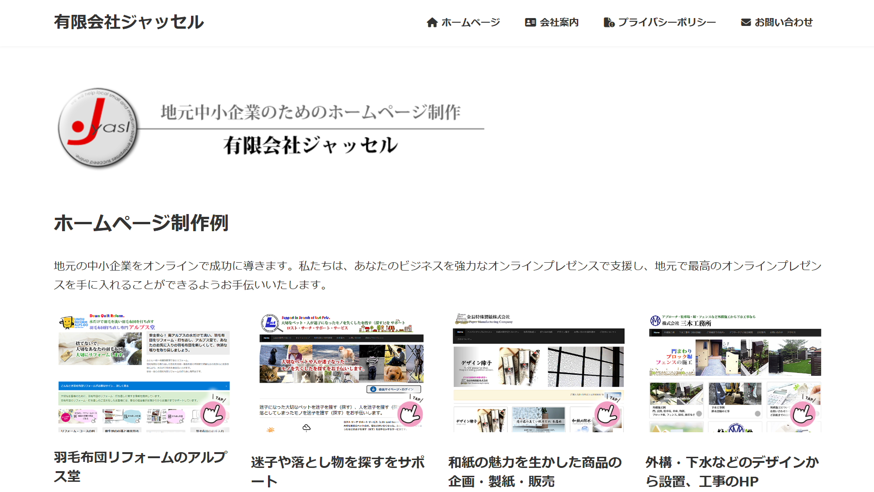Tap the hand icon on lost pets thumbnail
This screenshot has width=874, height=492.
point(410,414)
